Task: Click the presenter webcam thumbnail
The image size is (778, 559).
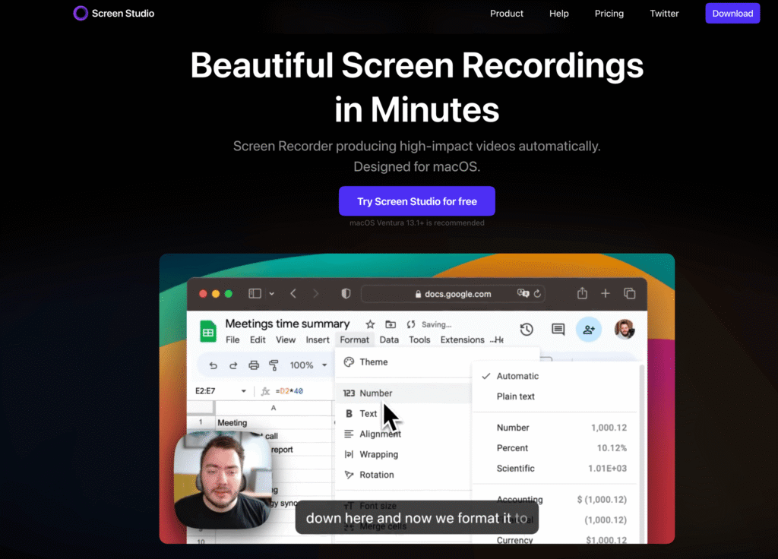Action: coord(223,480)
